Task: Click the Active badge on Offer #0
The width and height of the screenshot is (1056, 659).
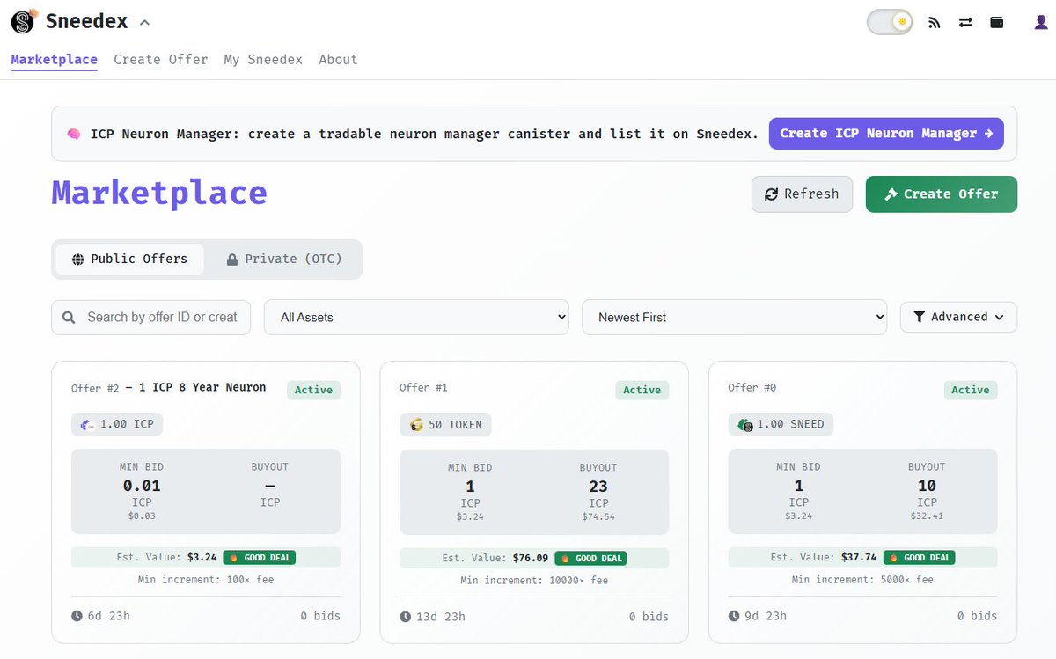Action: point(971,390)
